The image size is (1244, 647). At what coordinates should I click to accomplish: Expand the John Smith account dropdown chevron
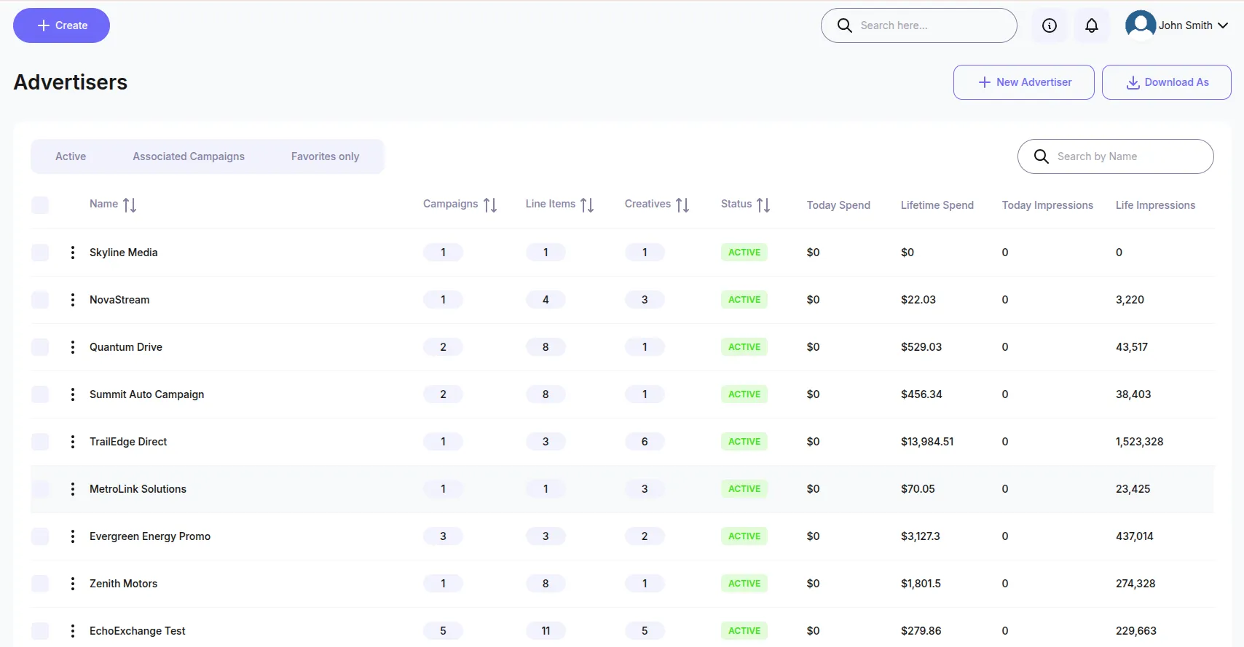point(1223,25)
